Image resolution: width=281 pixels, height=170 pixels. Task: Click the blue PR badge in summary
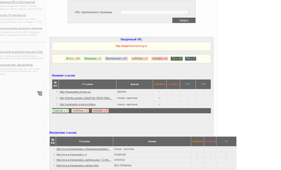[x=190, y=59]
